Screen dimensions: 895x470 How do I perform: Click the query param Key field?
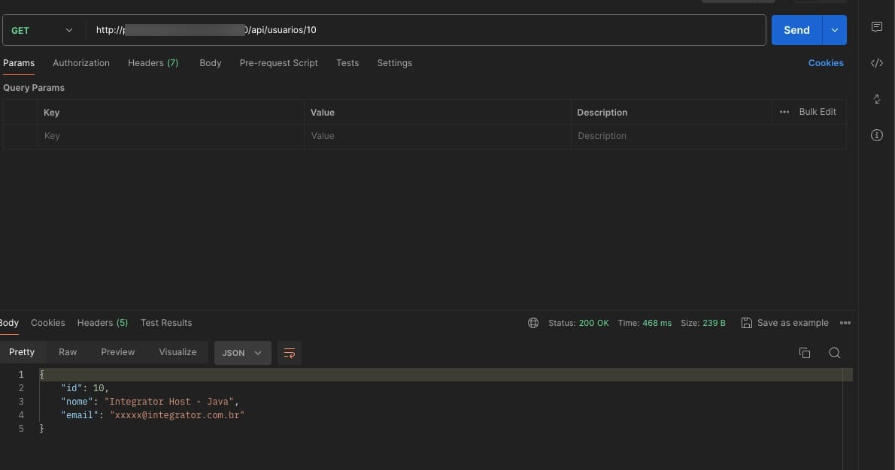pyautogui.click(x=170, y=136)
